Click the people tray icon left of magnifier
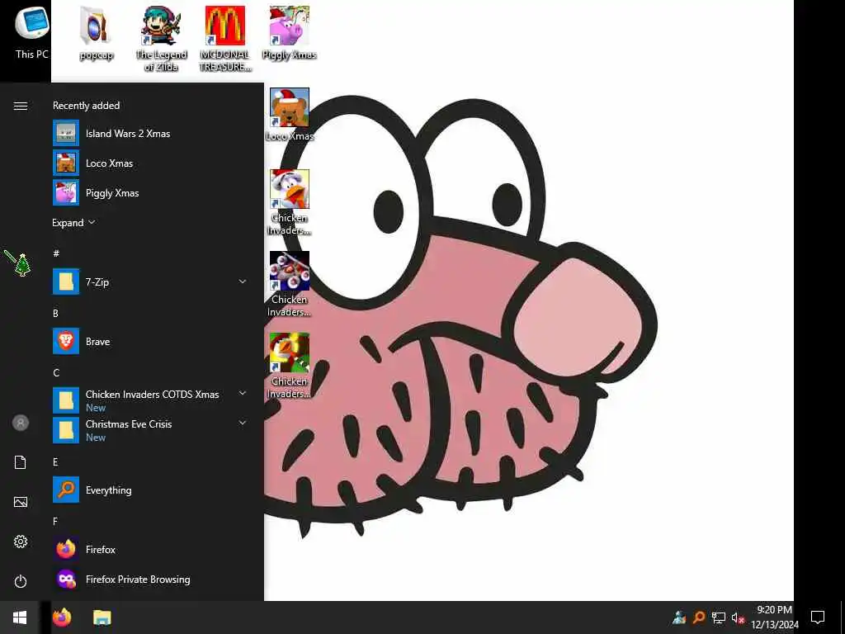 click(x=679, y=617)
